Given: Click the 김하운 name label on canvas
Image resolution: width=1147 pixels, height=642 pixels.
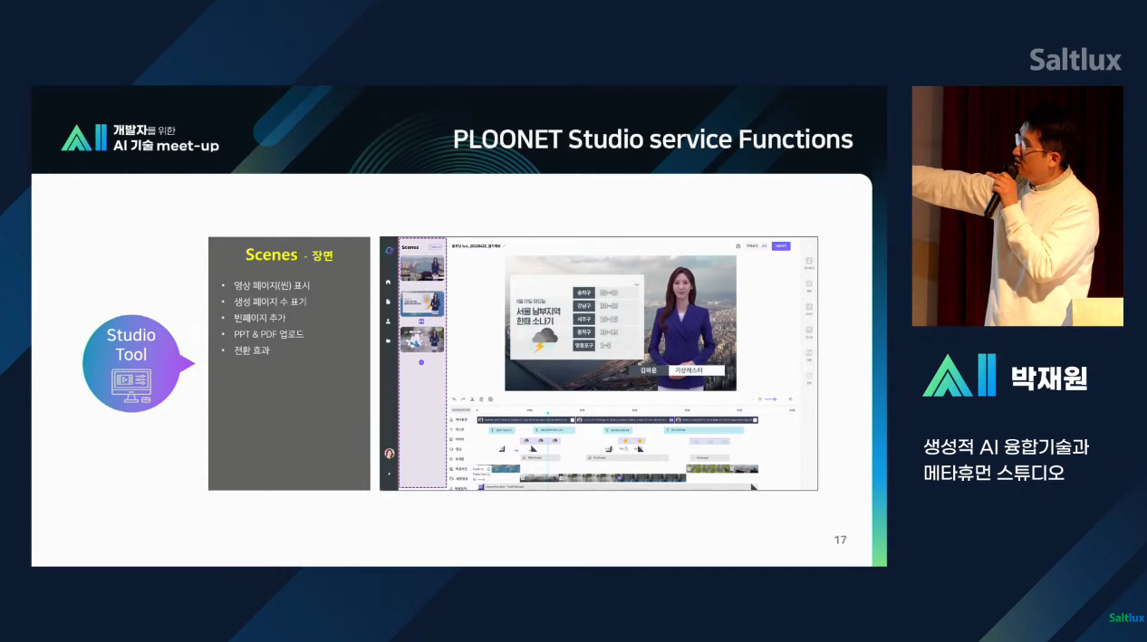Looking at the screenshot, I should (649, 370).
